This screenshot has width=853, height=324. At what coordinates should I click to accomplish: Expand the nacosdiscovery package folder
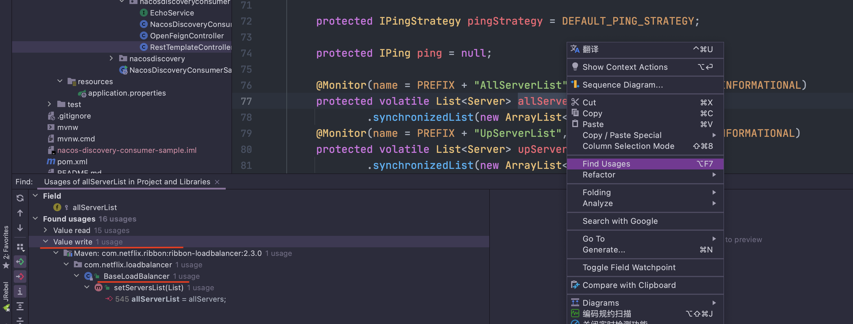111,58
